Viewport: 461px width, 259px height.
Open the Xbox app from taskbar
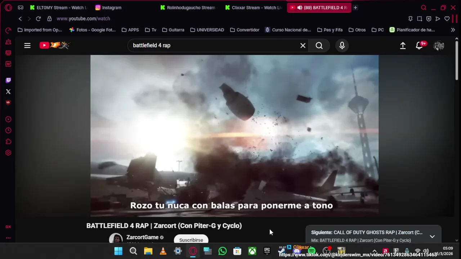tap(252, 251)
